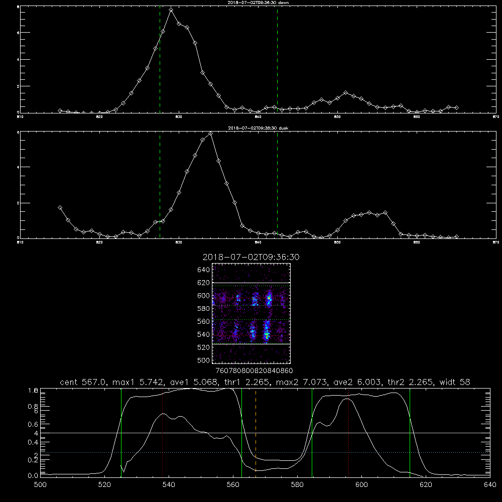The height and width of the screenshot is (502, 502).
Task: Click the 'thr2 2.265' threshold text
Action: [x=411, y=382]
